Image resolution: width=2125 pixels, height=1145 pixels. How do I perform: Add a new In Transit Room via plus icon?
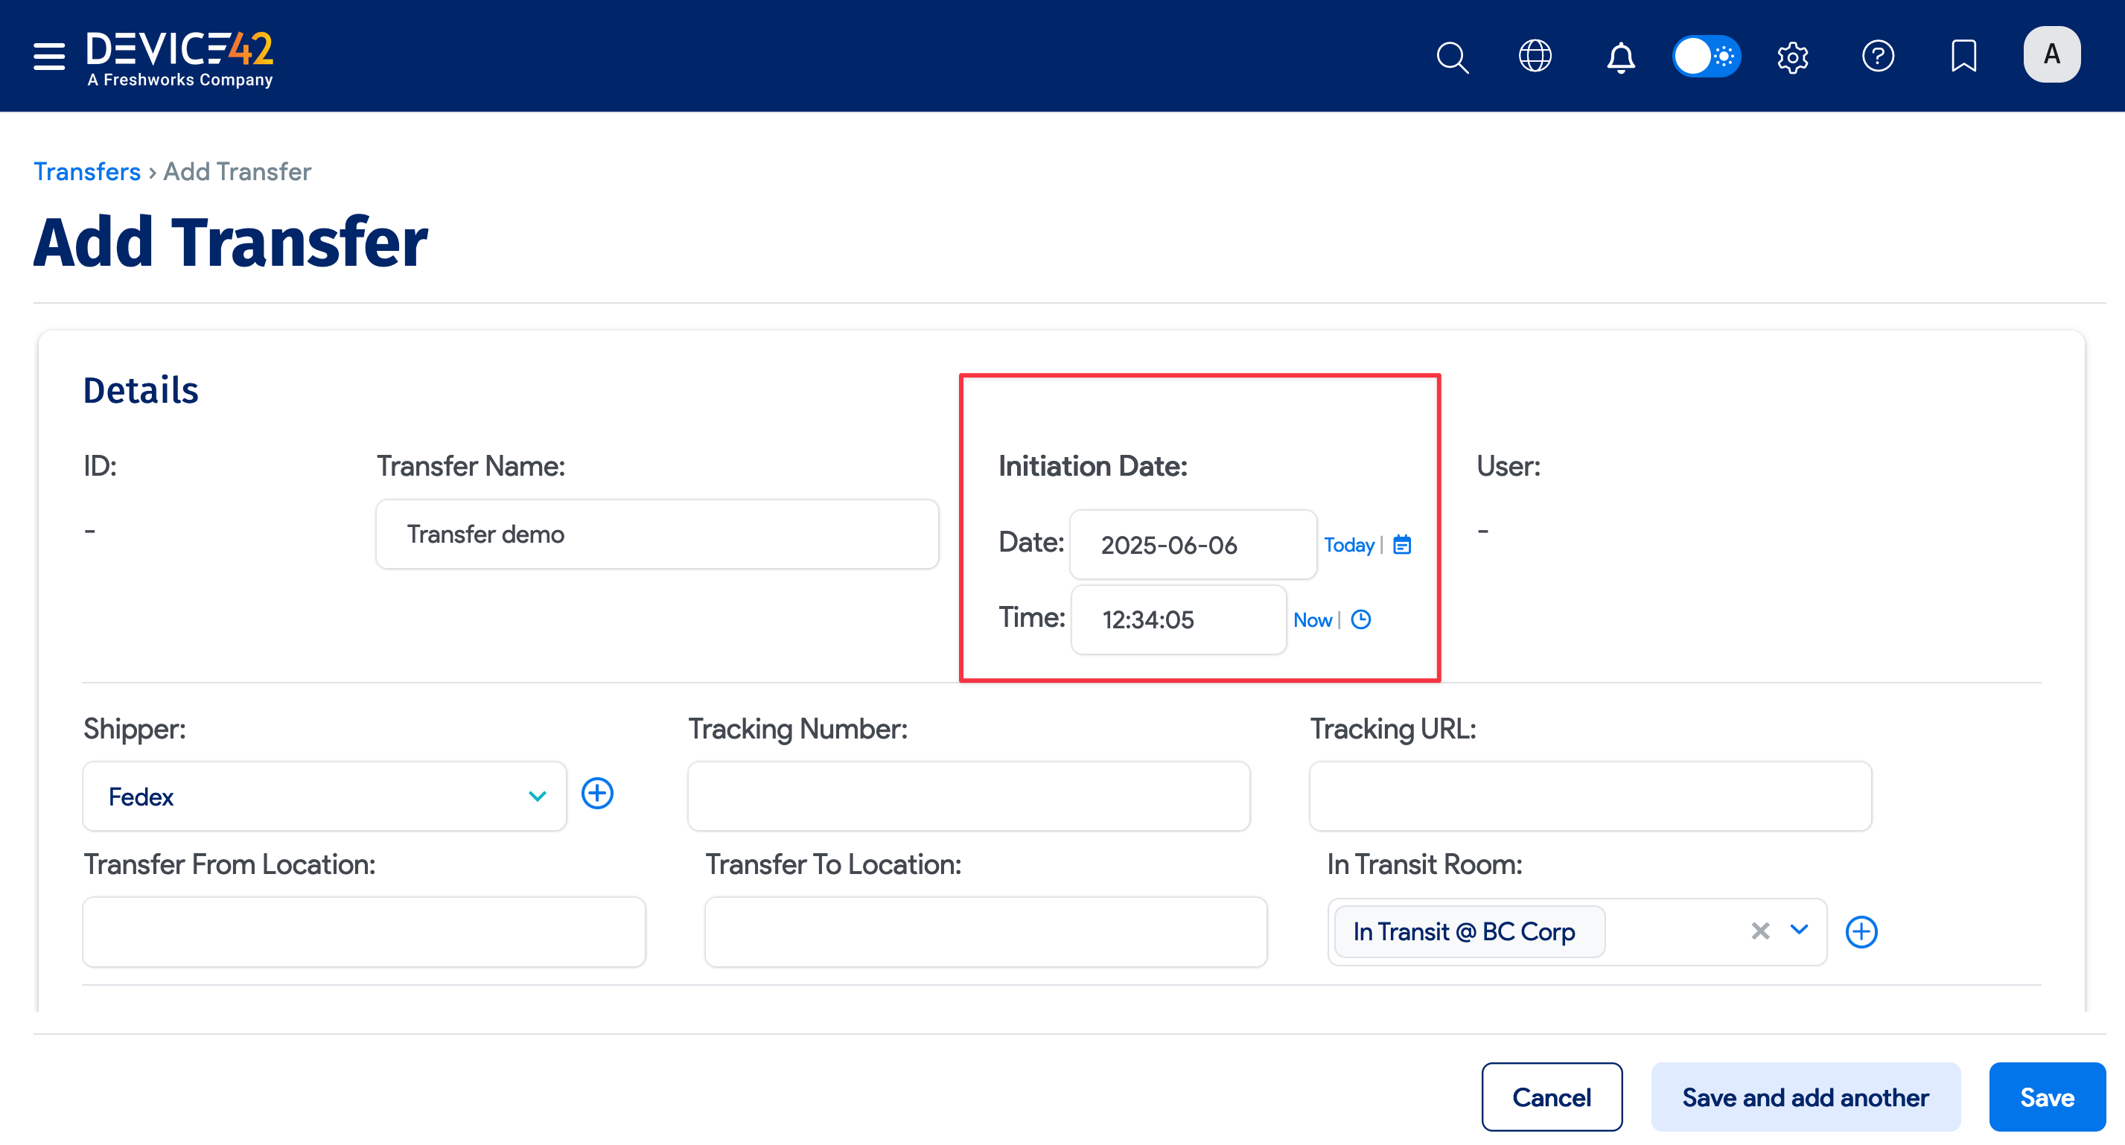1862,931
